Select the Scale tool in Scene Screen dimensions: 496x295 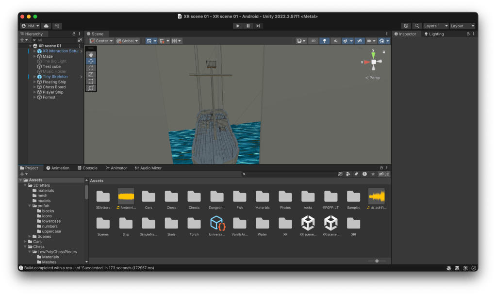coord(91,75)
